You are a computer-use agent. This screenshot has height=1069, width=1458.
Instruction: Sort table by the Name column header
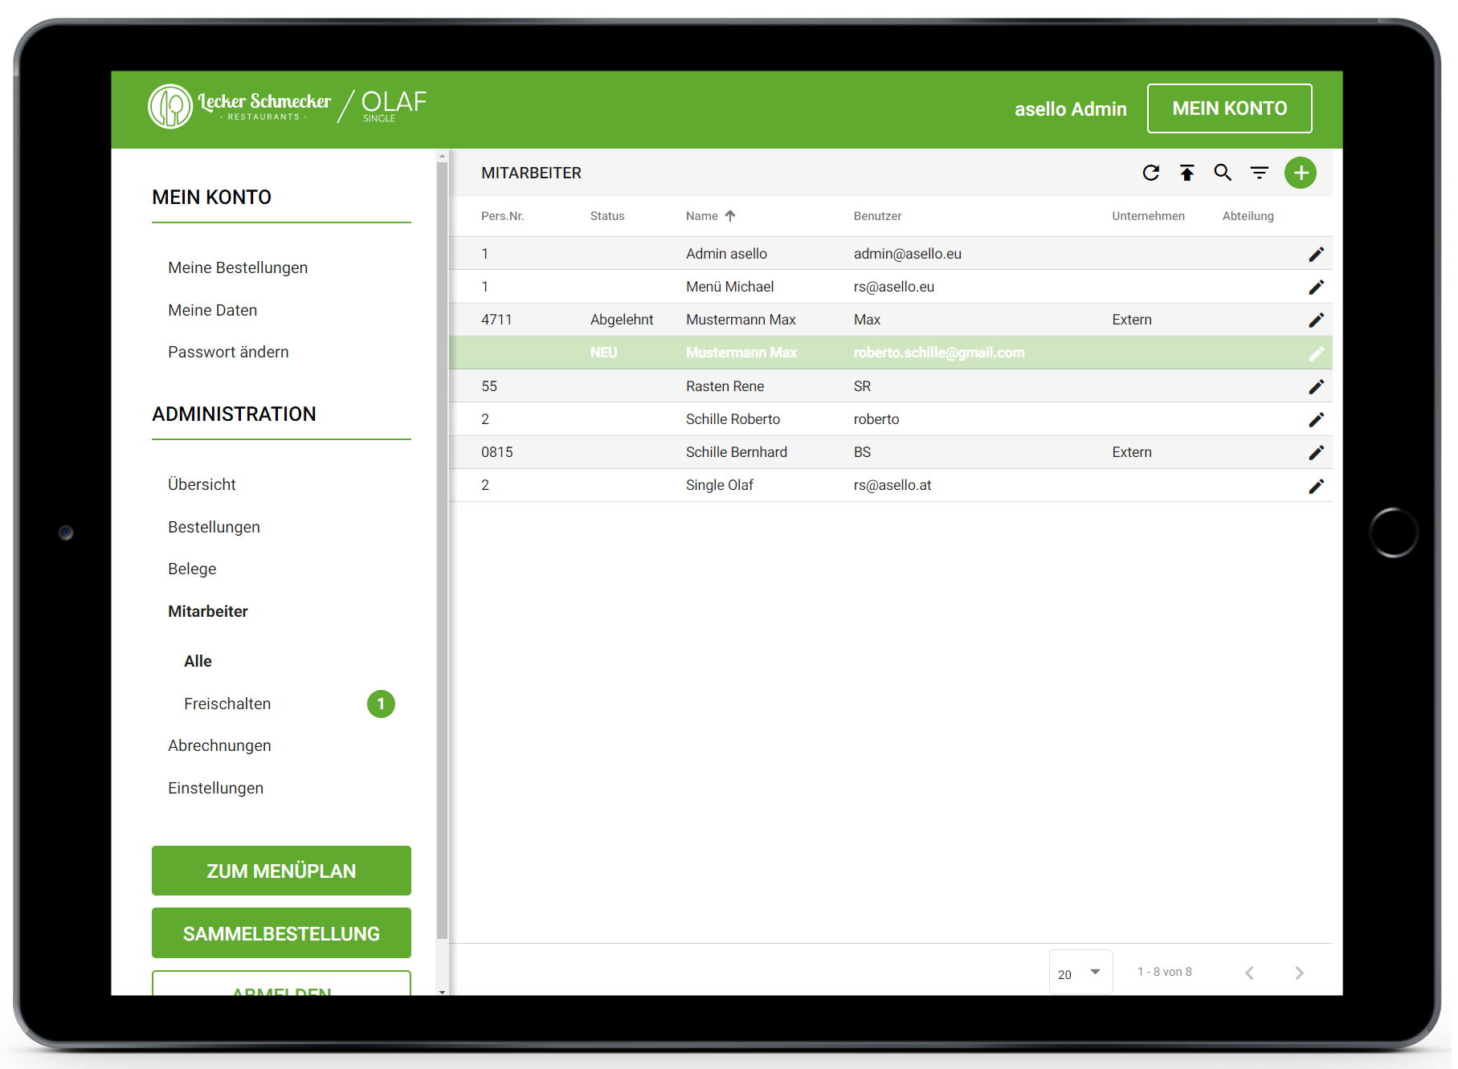click(702, 216)
